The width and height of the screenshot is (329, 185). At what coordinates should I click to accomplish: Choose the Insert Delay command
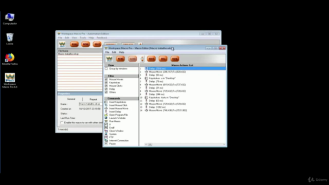(115, 112)
